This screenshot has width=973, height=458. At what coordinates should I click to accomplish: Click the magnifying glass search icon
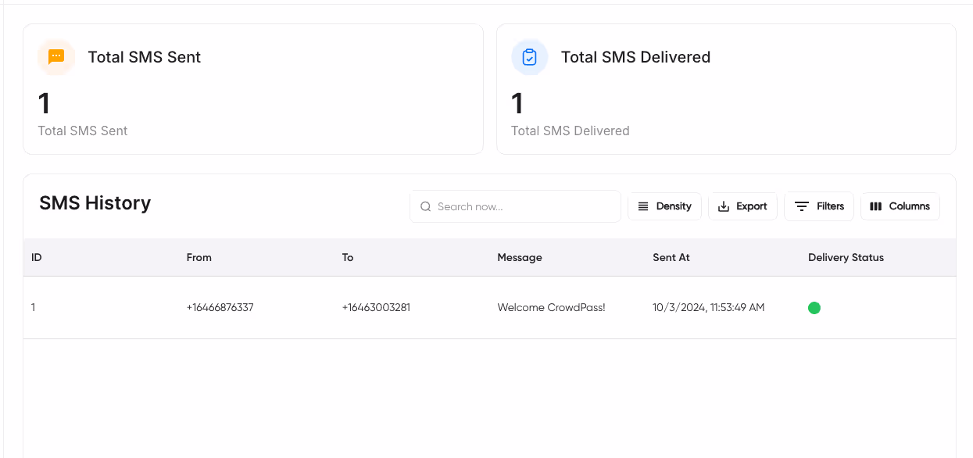click(x=426, y=206)
